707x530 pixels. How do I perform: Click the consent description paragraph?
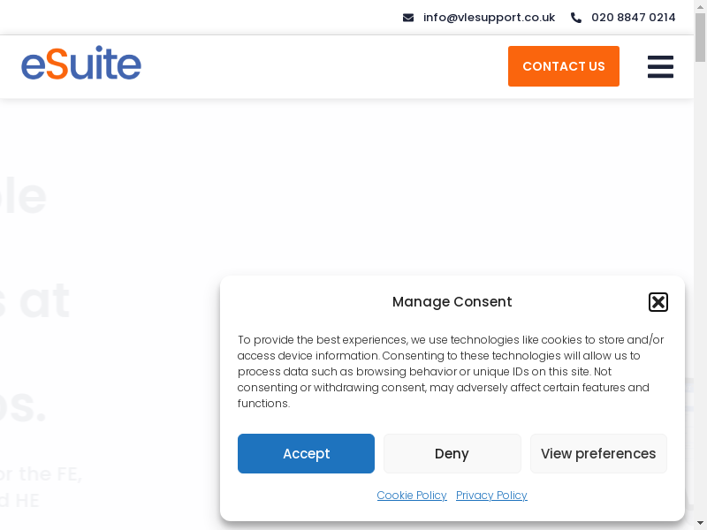click(451, 371)
